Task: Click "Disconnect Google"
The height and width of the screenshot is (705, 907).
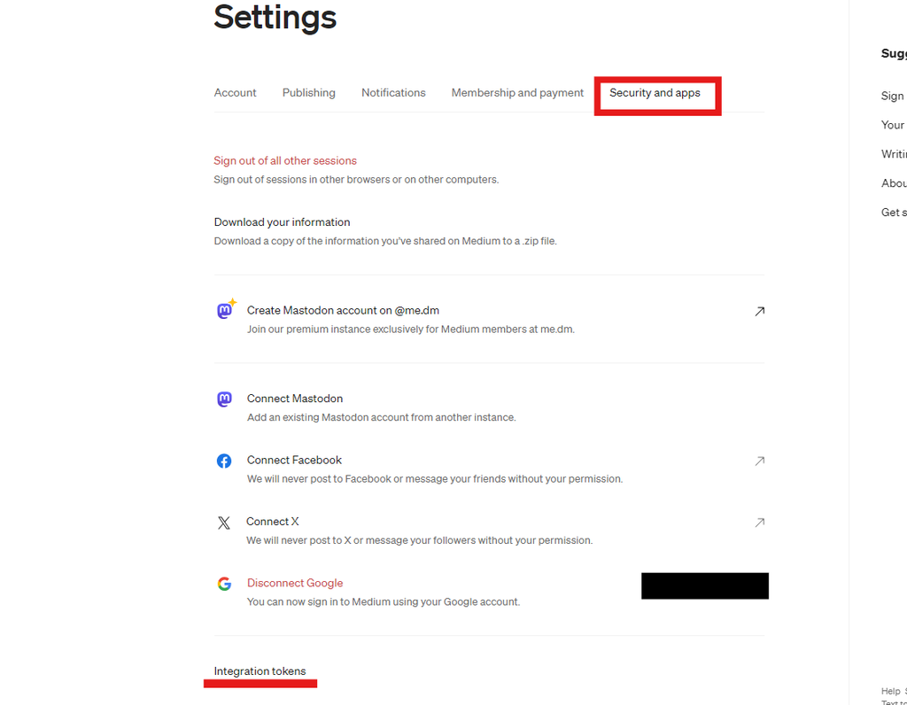Action: [x=295, y=583]
